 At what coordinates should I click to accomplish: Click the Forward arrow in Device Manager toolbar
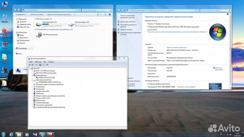point(33,65)
